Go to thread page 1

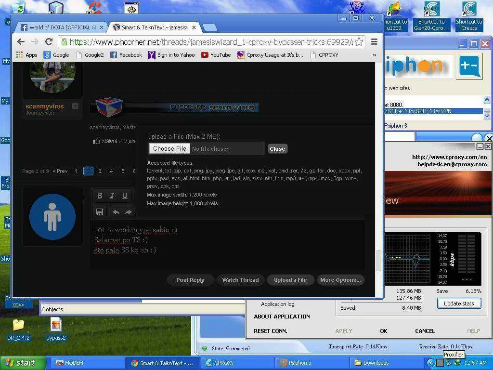pyautogui.click(x=77, y=171)
